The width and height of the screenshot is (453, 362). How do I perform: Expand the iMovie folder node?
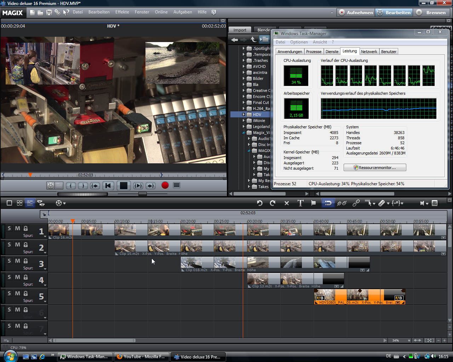point(243,121)
